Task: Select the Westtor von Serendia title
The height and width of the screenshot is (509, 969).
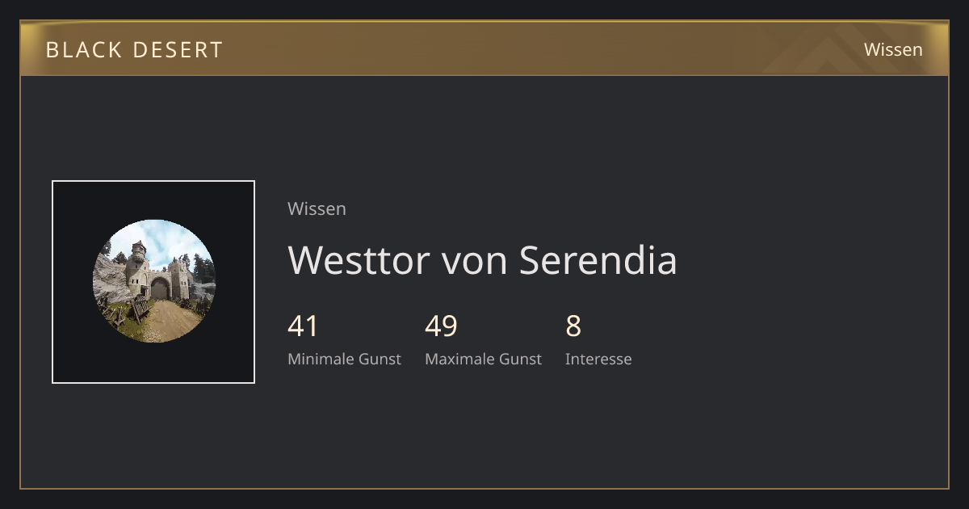Action: click(x=482, y=260)
